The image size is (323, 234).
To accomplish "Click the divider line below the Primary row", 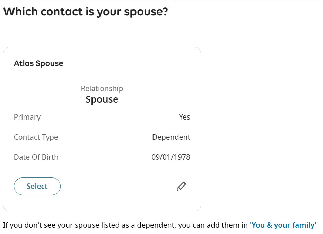I will coord(102,127).
